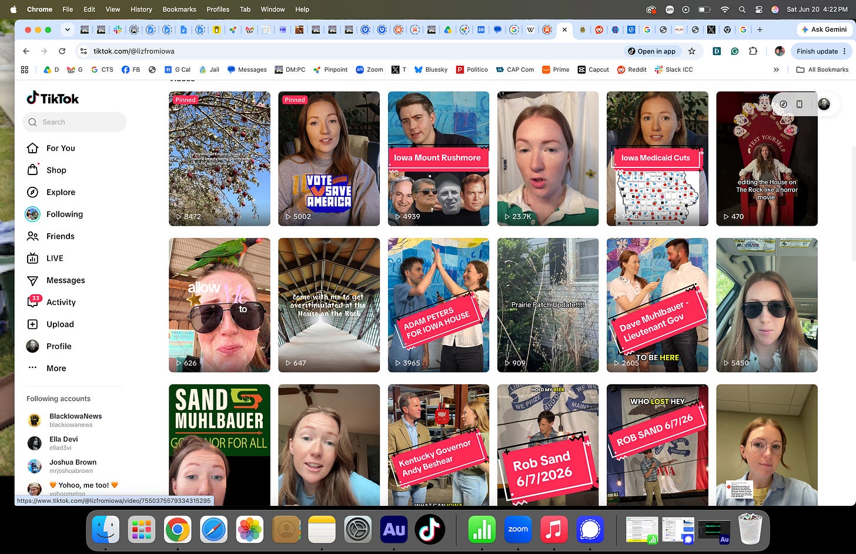Open the Profiles menu
Screen dimensions: 856x554
coord(218,9)
